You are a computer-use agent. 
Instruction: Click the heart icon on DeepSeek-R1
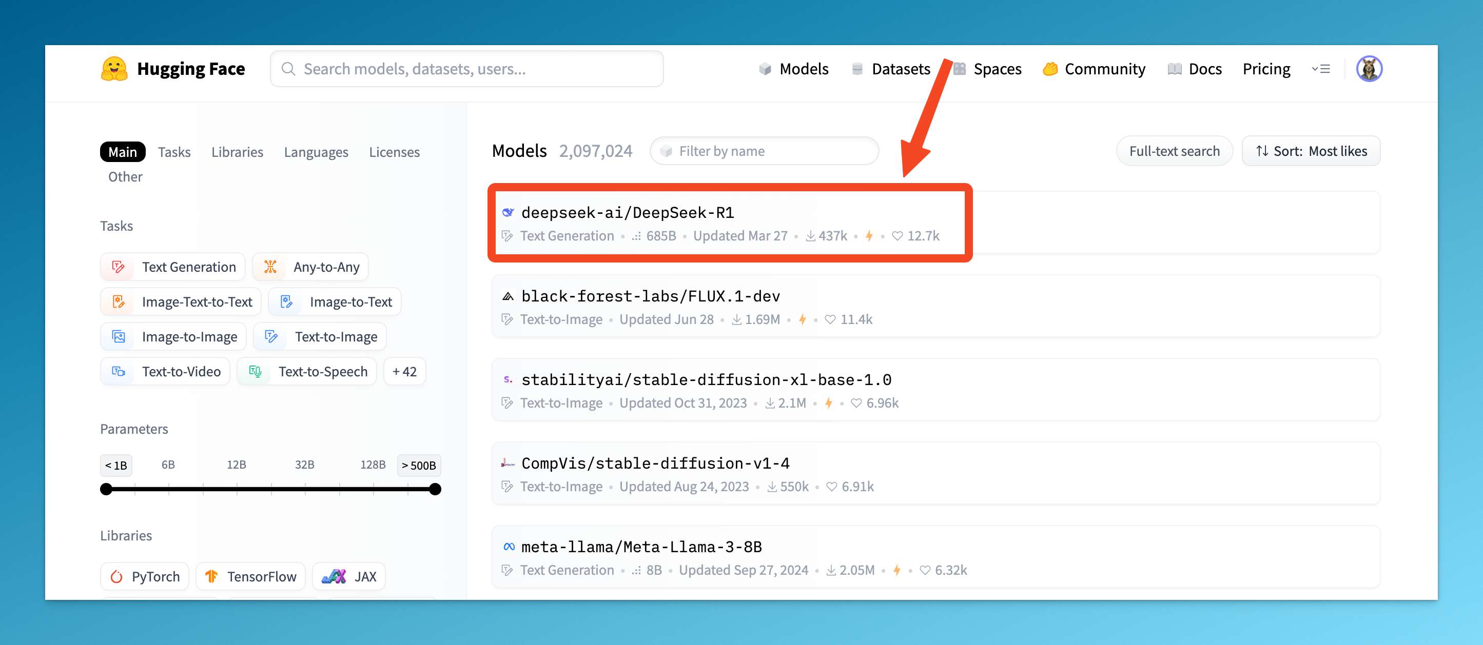[897, 236]
